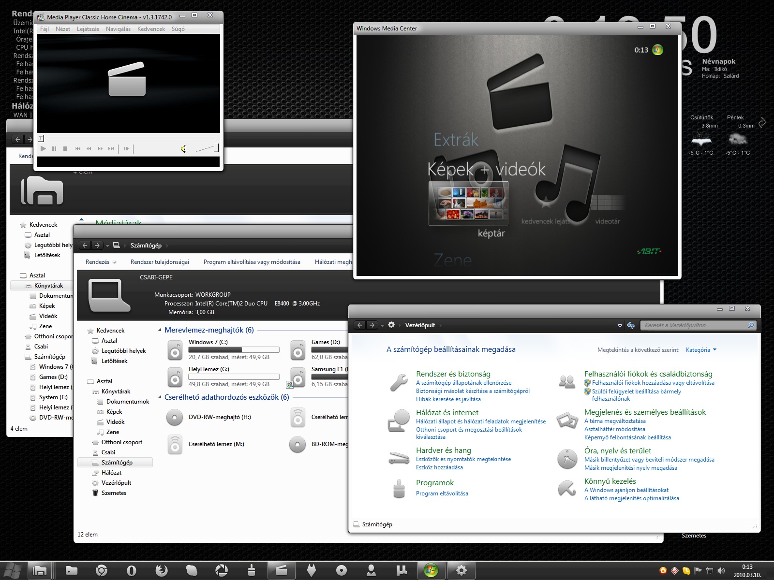Skip to previous track in Media Player Classic
The height and width of the screenshot is (580, 774).
(77, 148)
